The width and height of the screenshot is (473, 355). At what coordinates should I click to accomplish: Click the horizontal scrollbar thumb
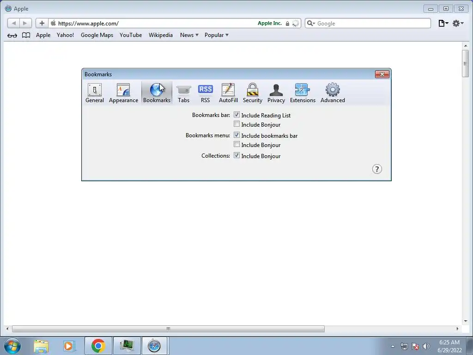[168, 329]
